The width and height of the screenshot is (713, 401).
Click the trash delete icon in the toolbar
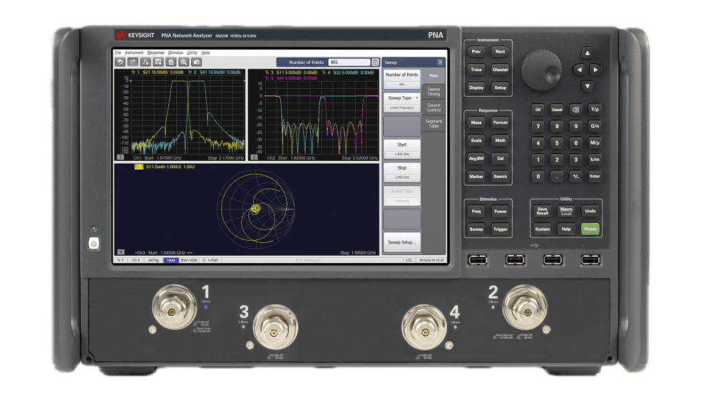click(171, 62)
